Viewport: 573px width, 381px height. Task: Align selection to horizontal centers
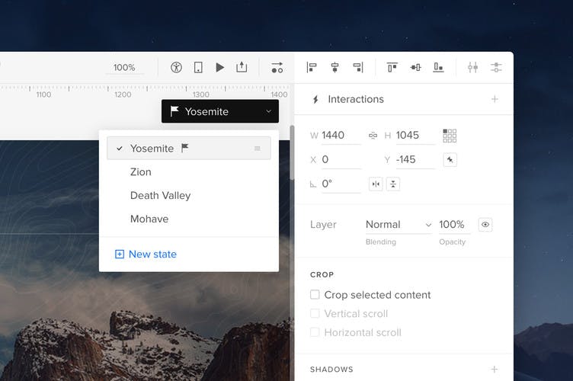335,67
